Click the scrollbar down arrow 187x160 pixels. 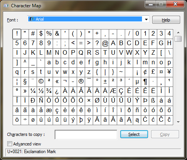(x=178, y=122)
